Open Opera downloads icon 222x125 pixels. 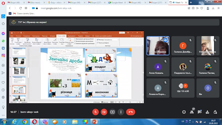pos(213,8)
